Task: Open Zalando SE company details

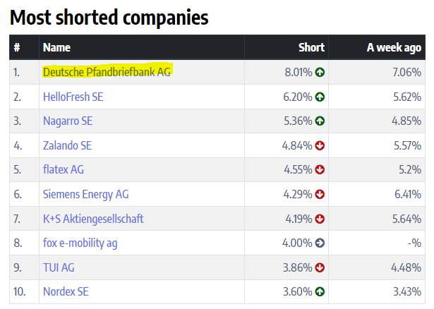Action: click(x=67, y=145)
